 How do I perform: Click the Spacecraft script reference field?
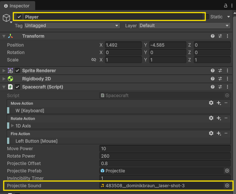162,95
